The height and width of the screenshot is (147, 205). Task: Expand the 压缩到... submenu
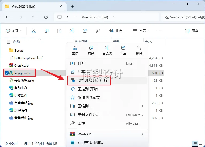click(x=142, y=106)
